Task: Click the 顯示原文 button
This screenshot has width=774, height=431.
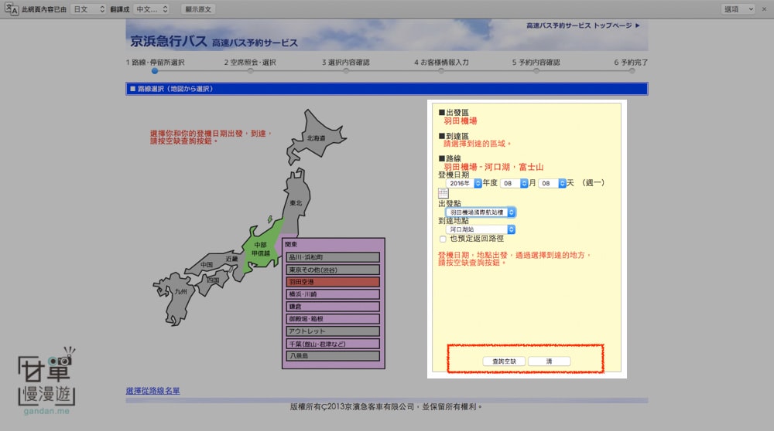Action: pos(198,8)
